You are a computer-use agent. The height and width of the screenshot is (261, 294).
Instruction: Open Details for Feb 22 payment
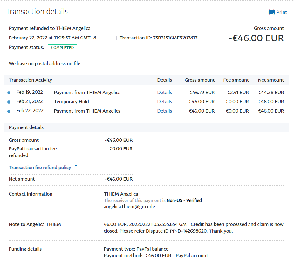(x=164, y=111)
